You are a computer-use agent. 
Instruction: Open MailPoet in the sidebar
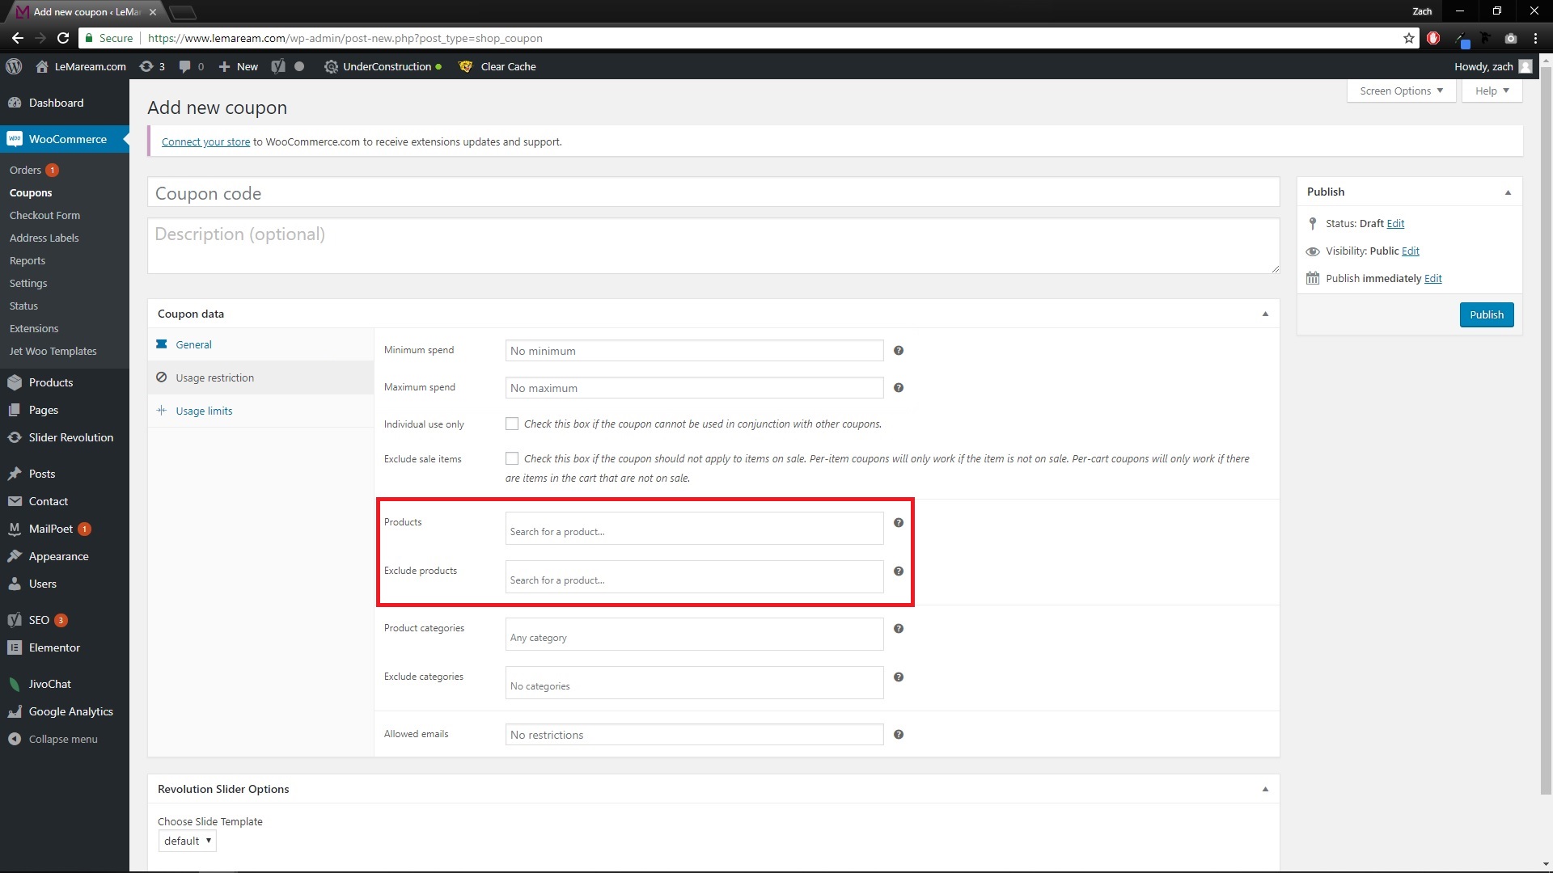pos(65,529)
